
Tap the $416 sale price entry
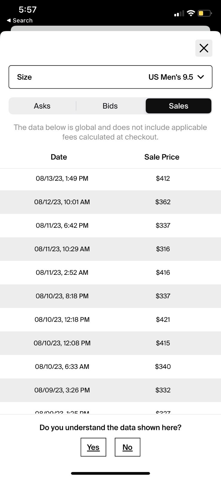163,272
